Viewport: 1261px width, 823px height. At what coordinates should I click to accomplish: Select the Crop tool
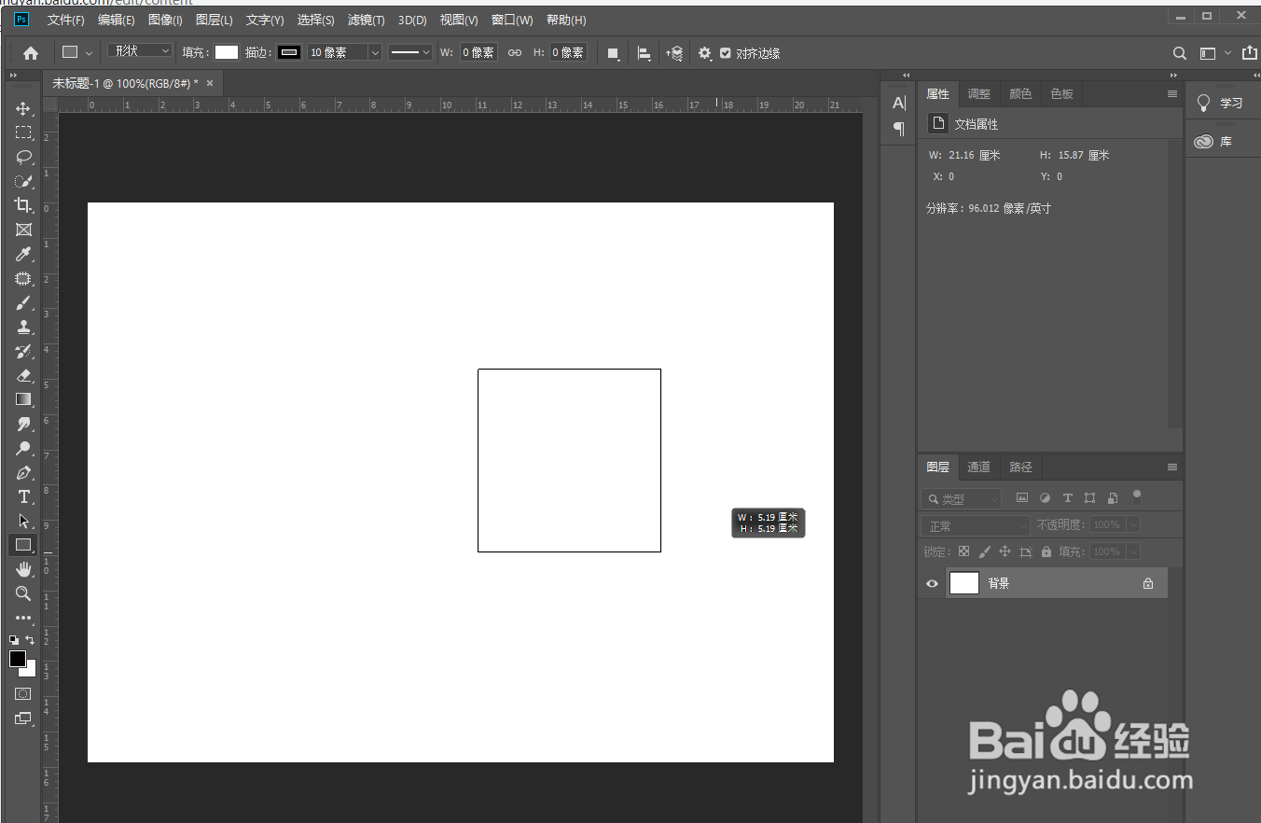tap(23, 205)
